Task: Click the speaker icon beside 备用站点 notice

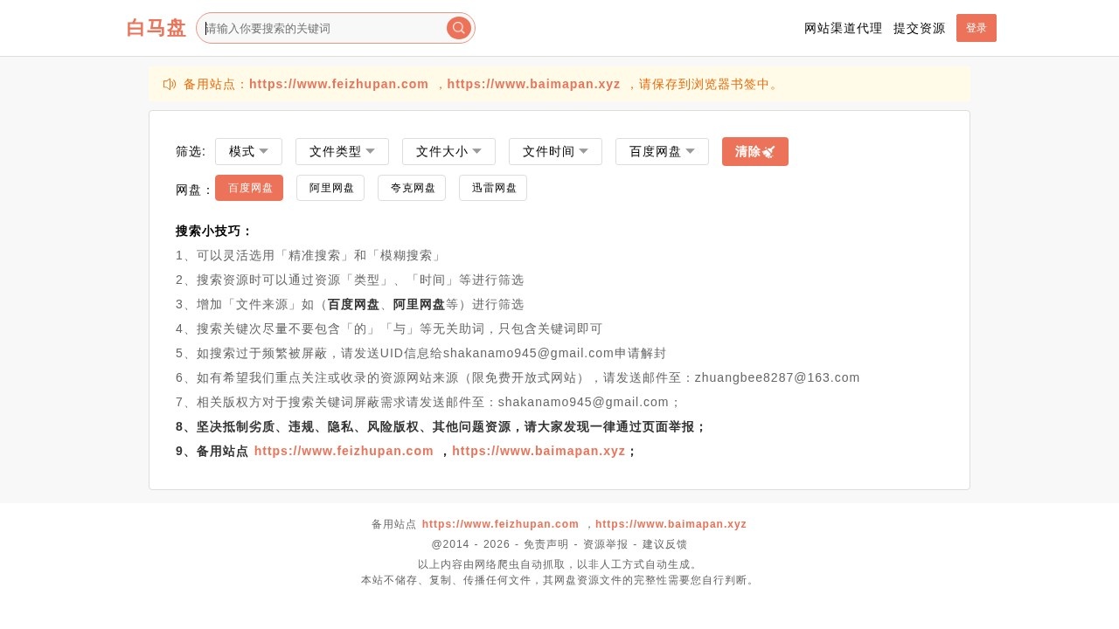Action: pos(169,84)
